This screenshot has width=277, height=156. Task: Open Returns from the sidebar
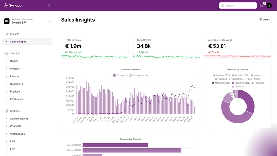(x=15, y=76)
